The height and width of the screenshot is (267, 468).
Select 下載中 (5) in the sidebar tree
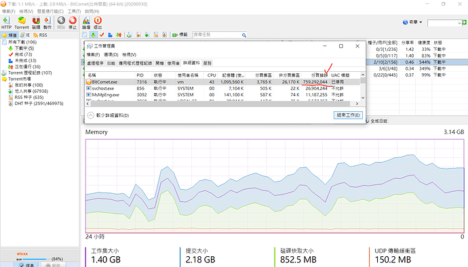(x=24, y=48)
